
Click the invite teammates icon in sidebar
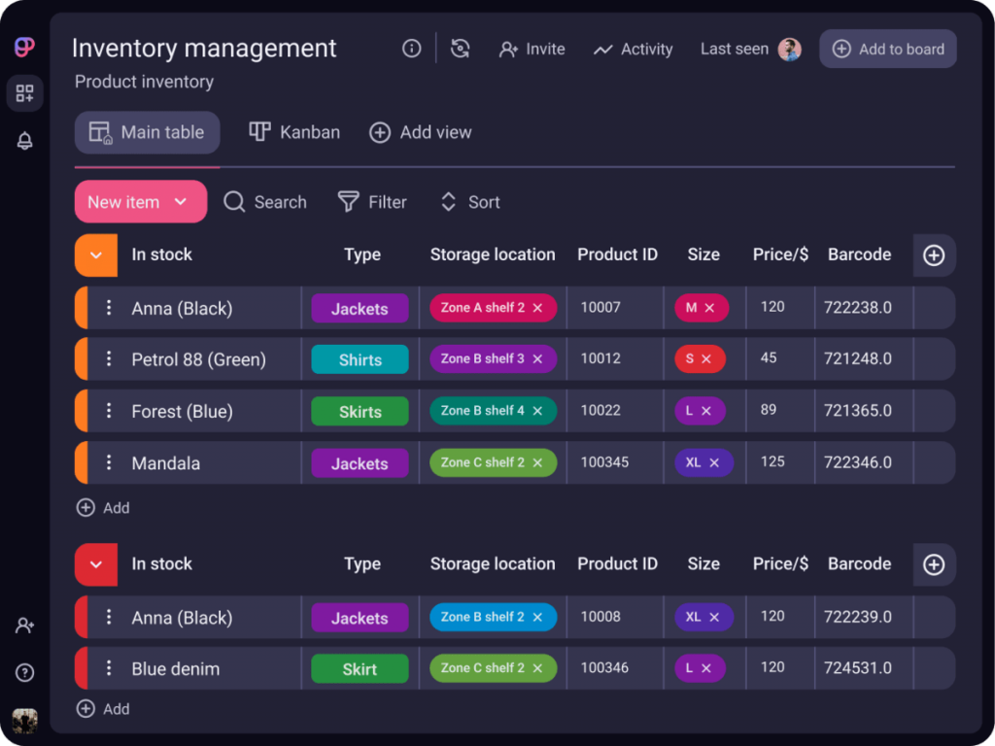pos(24,626)
